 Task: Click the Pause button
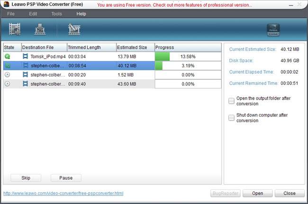point(66,178)
